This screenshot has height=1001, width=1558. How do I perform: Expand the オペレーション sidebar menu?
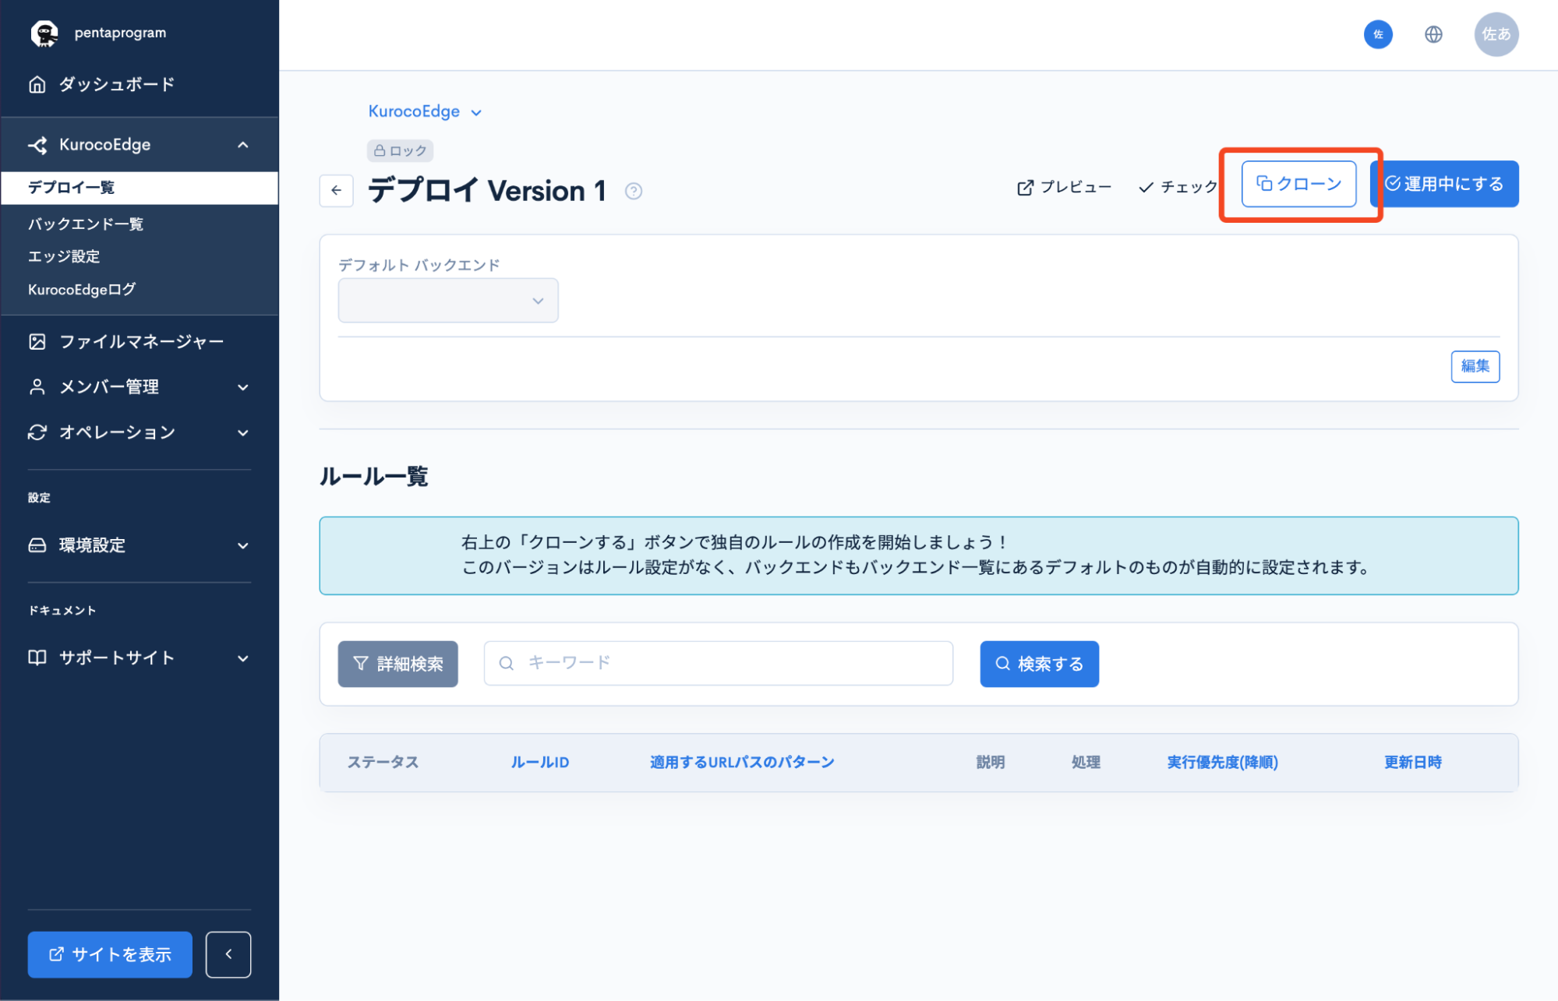[x=140, y=432]
